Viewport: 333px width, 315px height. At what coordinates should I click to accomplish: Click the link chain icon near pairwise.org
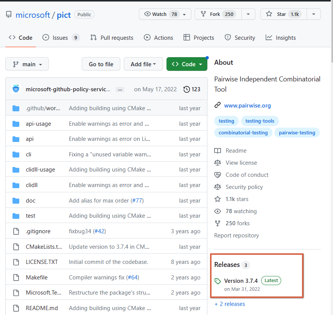coord(218,105)
